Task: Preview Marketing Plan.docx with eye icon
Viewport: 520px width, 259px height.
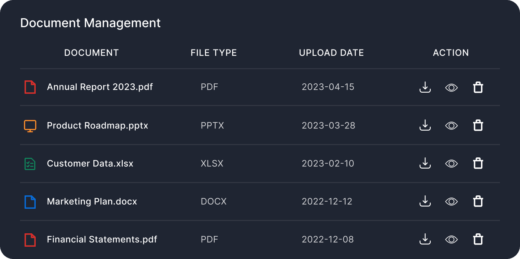Action: pyautogui.click(x=451, y=201)
